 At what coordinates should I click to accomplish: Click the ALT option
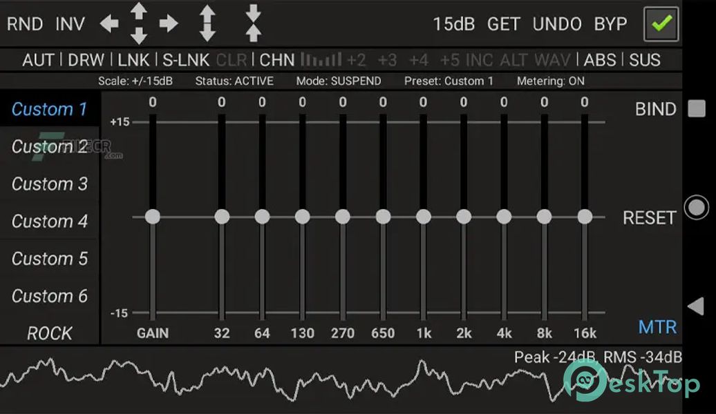514,60
